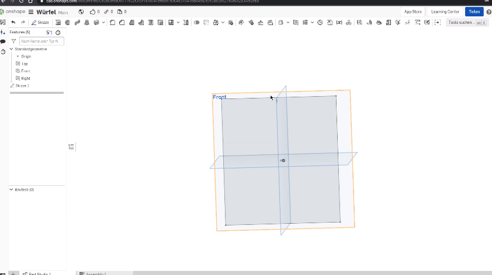Select the Linear pattern tool
This screenshot has height=275, width=492.
coord(171,22)
